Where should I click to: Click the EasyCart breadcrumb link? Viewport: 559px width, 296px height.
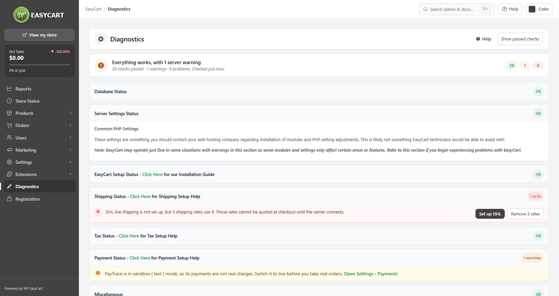pyautogui.click(x=93, y=9)
